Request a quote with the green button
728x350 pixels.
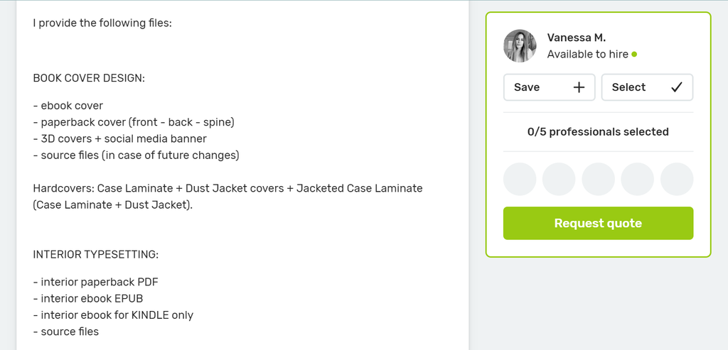(x=598, y=224)
